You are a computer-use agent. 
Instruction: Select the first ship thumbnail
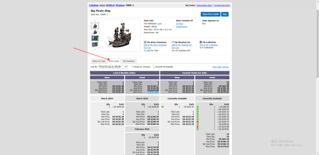95,26
